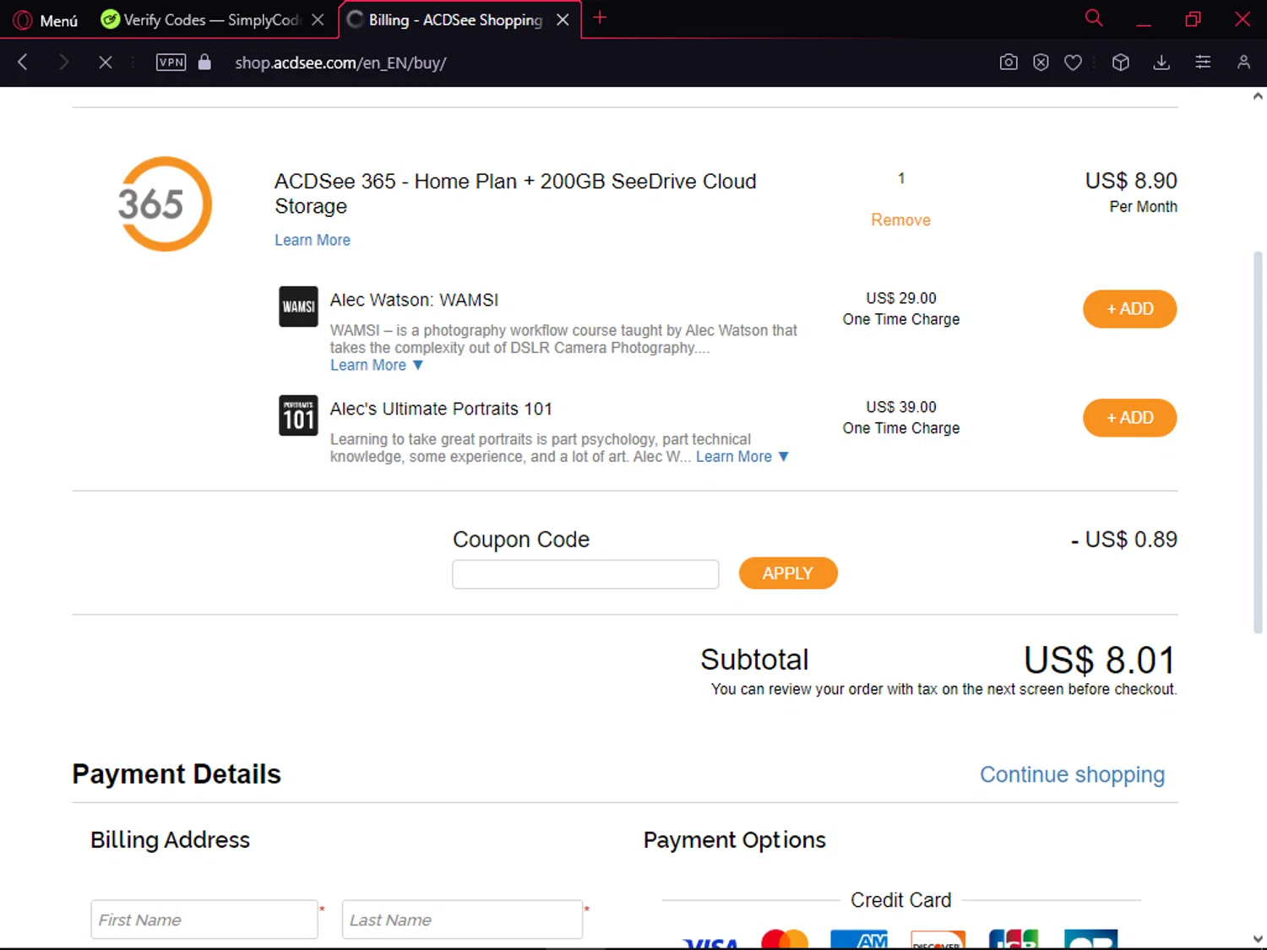Viewport: 1267px width, 950px height.
Task: Click the page vertical scrollbar thumb
Action: point(1258,442)
